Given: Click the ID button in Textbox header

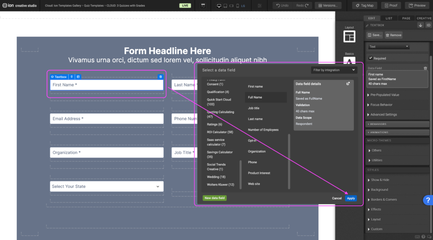Looking at the screenshot, I should coord(428,25).
